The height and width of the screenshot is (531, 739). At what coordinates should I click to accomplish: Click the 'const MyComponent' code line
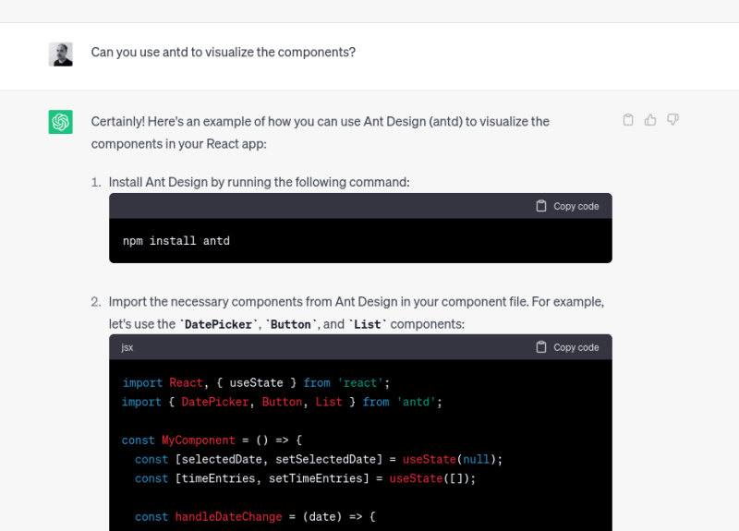click(212, 440)
